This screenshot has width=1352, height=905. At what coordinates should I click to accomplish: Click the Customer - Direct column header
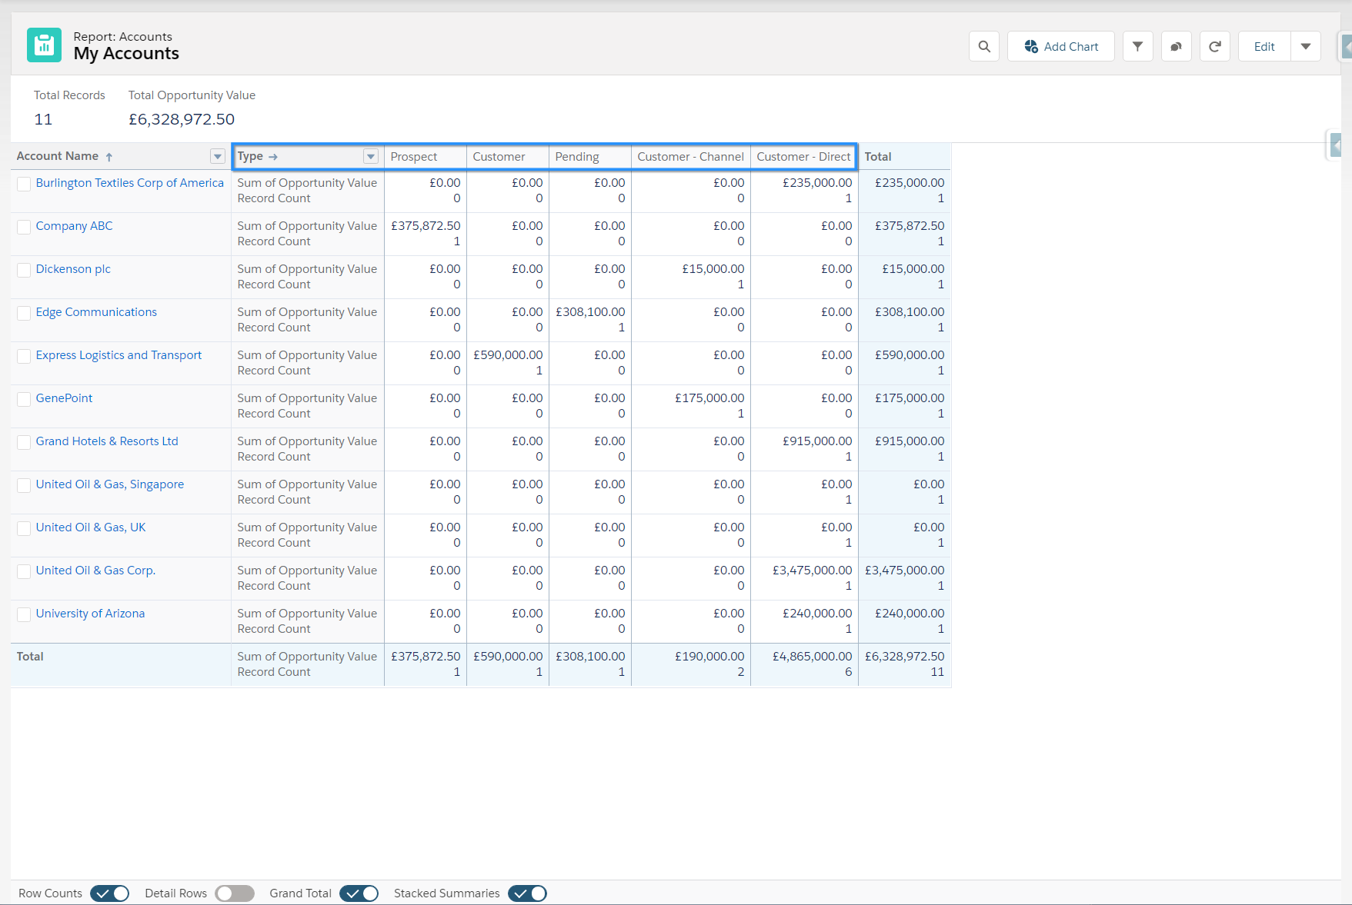coord(803,157)
